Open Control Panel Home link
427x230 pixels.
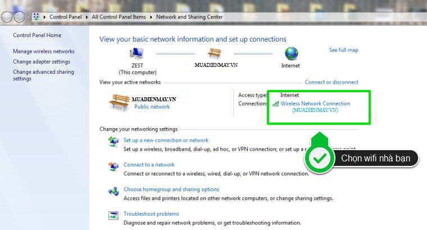click(37, 35)
